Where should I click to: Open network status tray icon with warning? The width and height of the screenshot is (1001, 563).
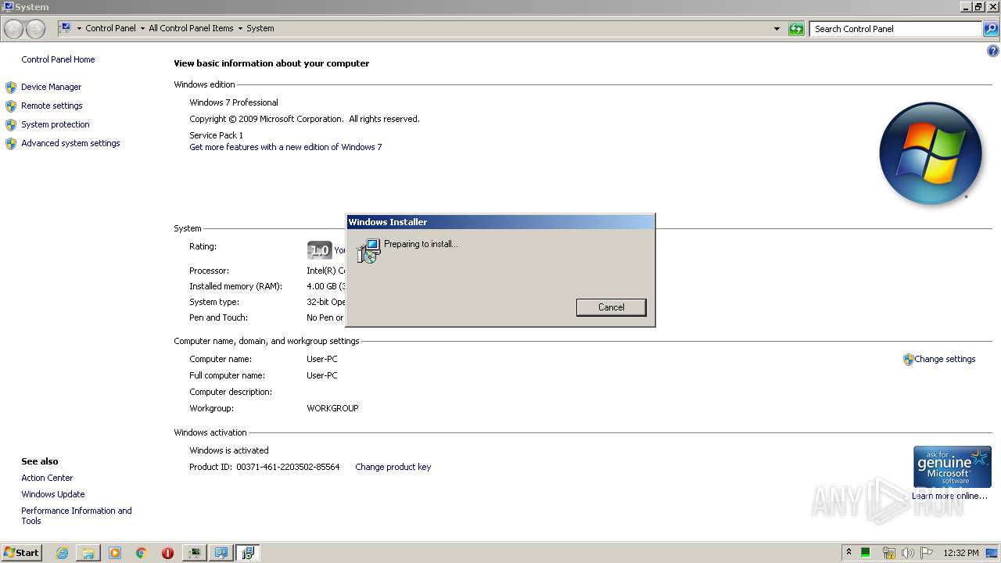(x=888, y=553)
